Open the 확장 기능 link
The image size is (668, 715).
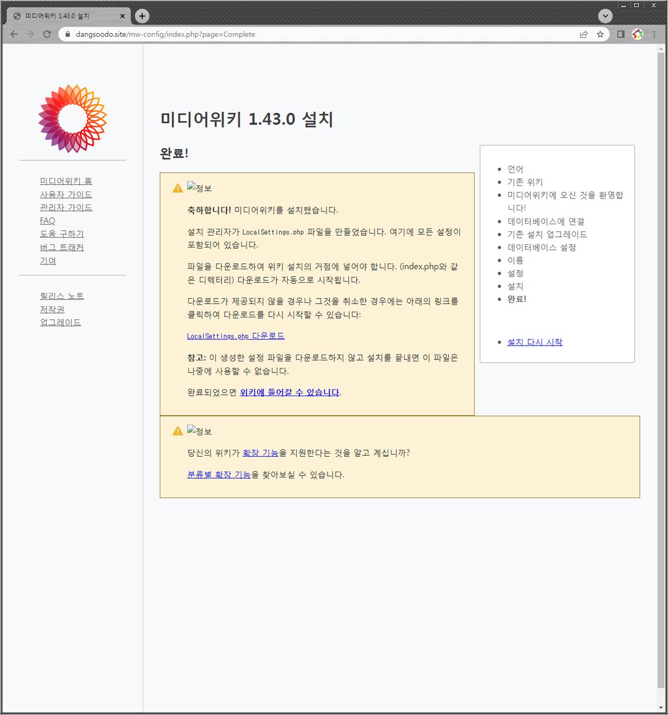(261, 453)
